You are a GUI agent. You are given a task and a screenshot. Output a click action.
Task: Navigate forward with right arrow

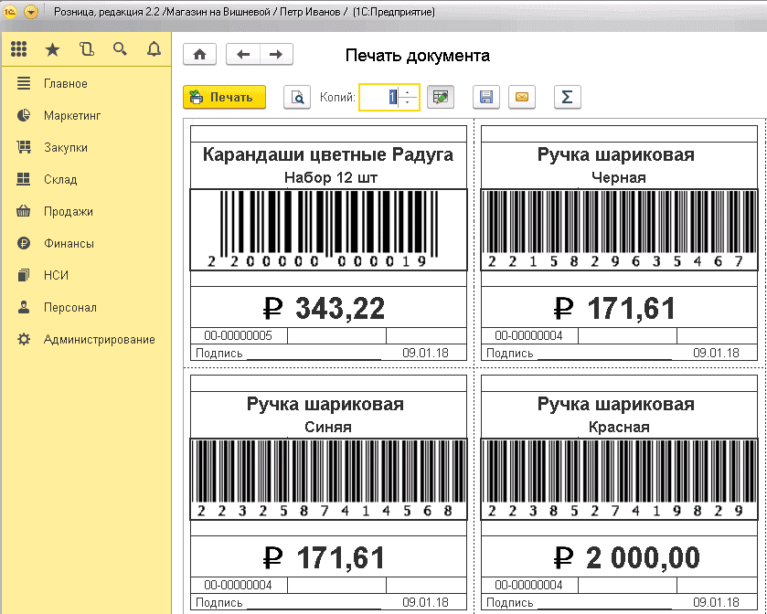276,55
